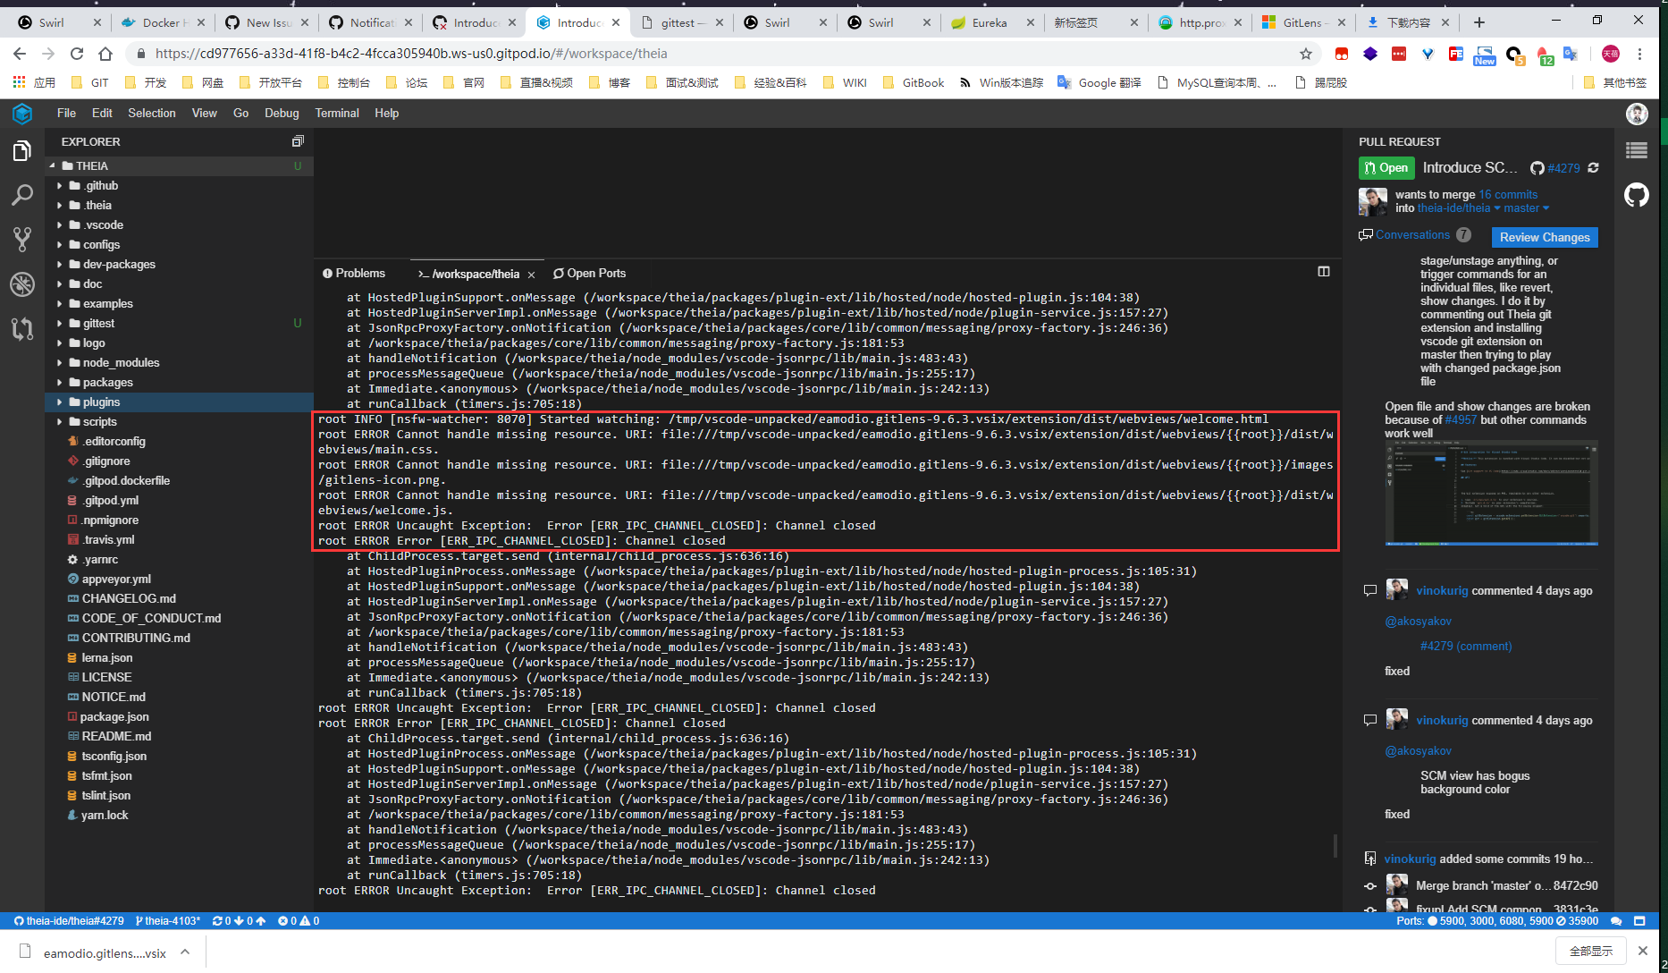Select the Explorer icon in the activity bar
The width and height of the screenshot is (1668, 973).
click(22, 150)
